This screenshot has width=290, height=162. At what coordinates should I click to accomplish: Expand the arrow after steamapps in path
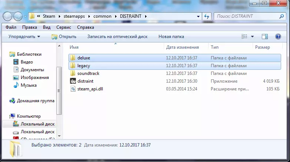pos(89,16)
